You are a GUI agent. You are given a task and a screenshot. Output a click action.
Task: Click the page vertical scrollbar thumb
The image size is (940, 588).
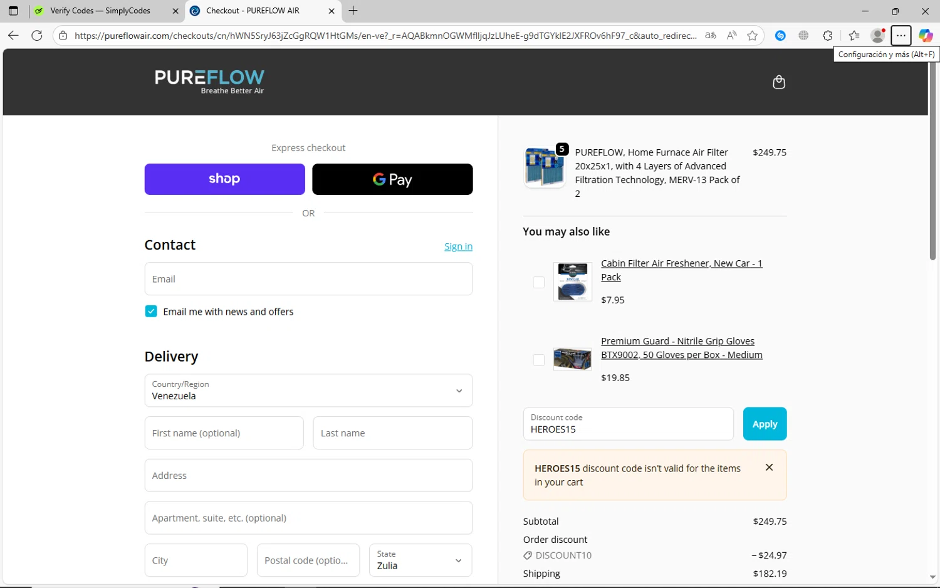coord(932,162)
